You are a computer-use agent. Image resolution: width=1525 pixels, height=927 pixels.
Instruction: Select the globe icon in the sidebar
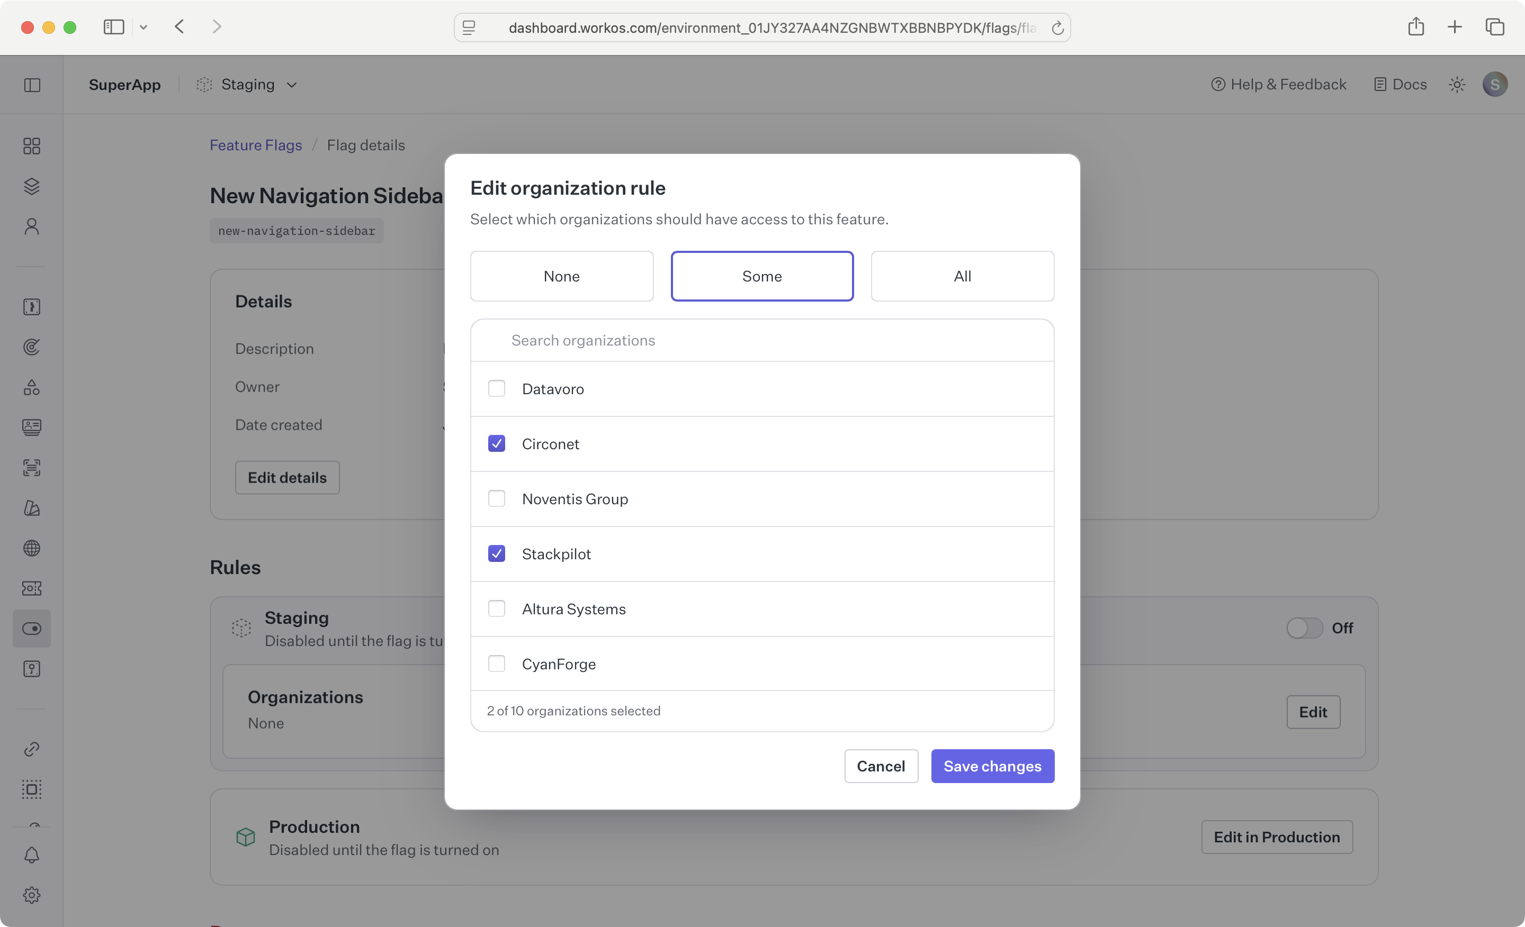point(32,549)
